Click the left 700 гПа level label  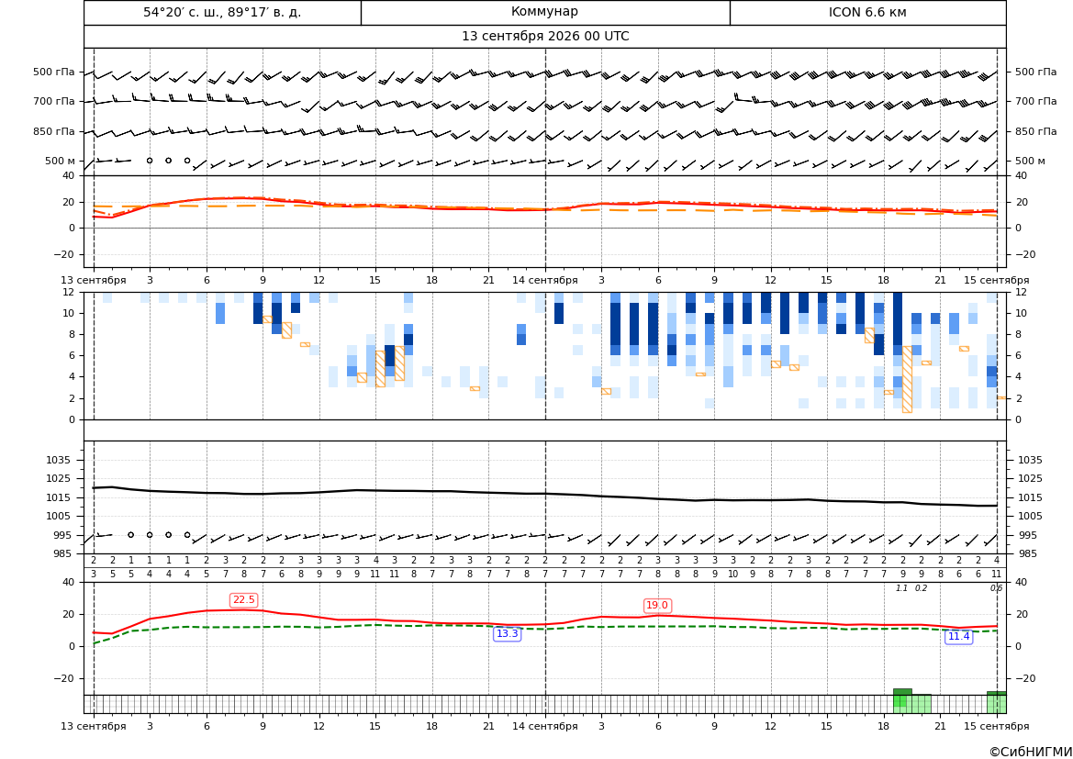(54, 101)
